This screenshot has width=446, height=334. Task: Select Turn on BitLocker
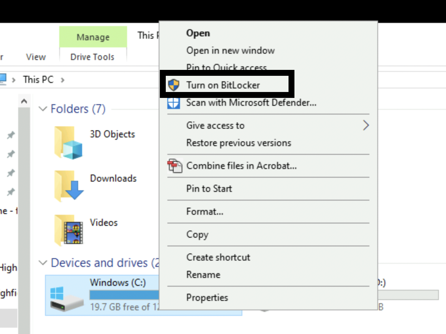pos(223,85)
